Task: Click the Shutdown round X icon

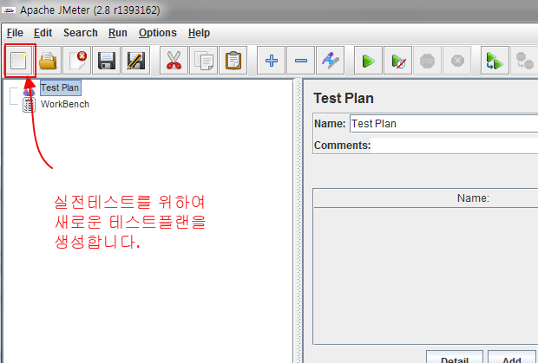Action: pos(457,61)
